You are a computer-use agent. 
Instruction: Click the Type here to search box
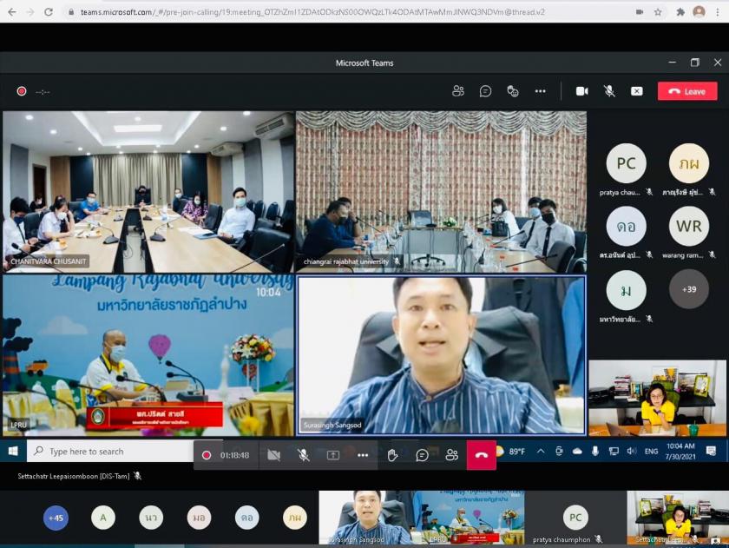point(110,452)
